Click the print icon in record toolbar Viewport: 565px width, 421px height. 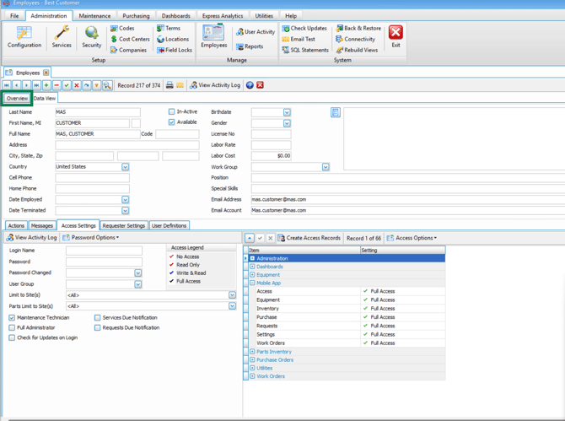click(x=169, y=85)
